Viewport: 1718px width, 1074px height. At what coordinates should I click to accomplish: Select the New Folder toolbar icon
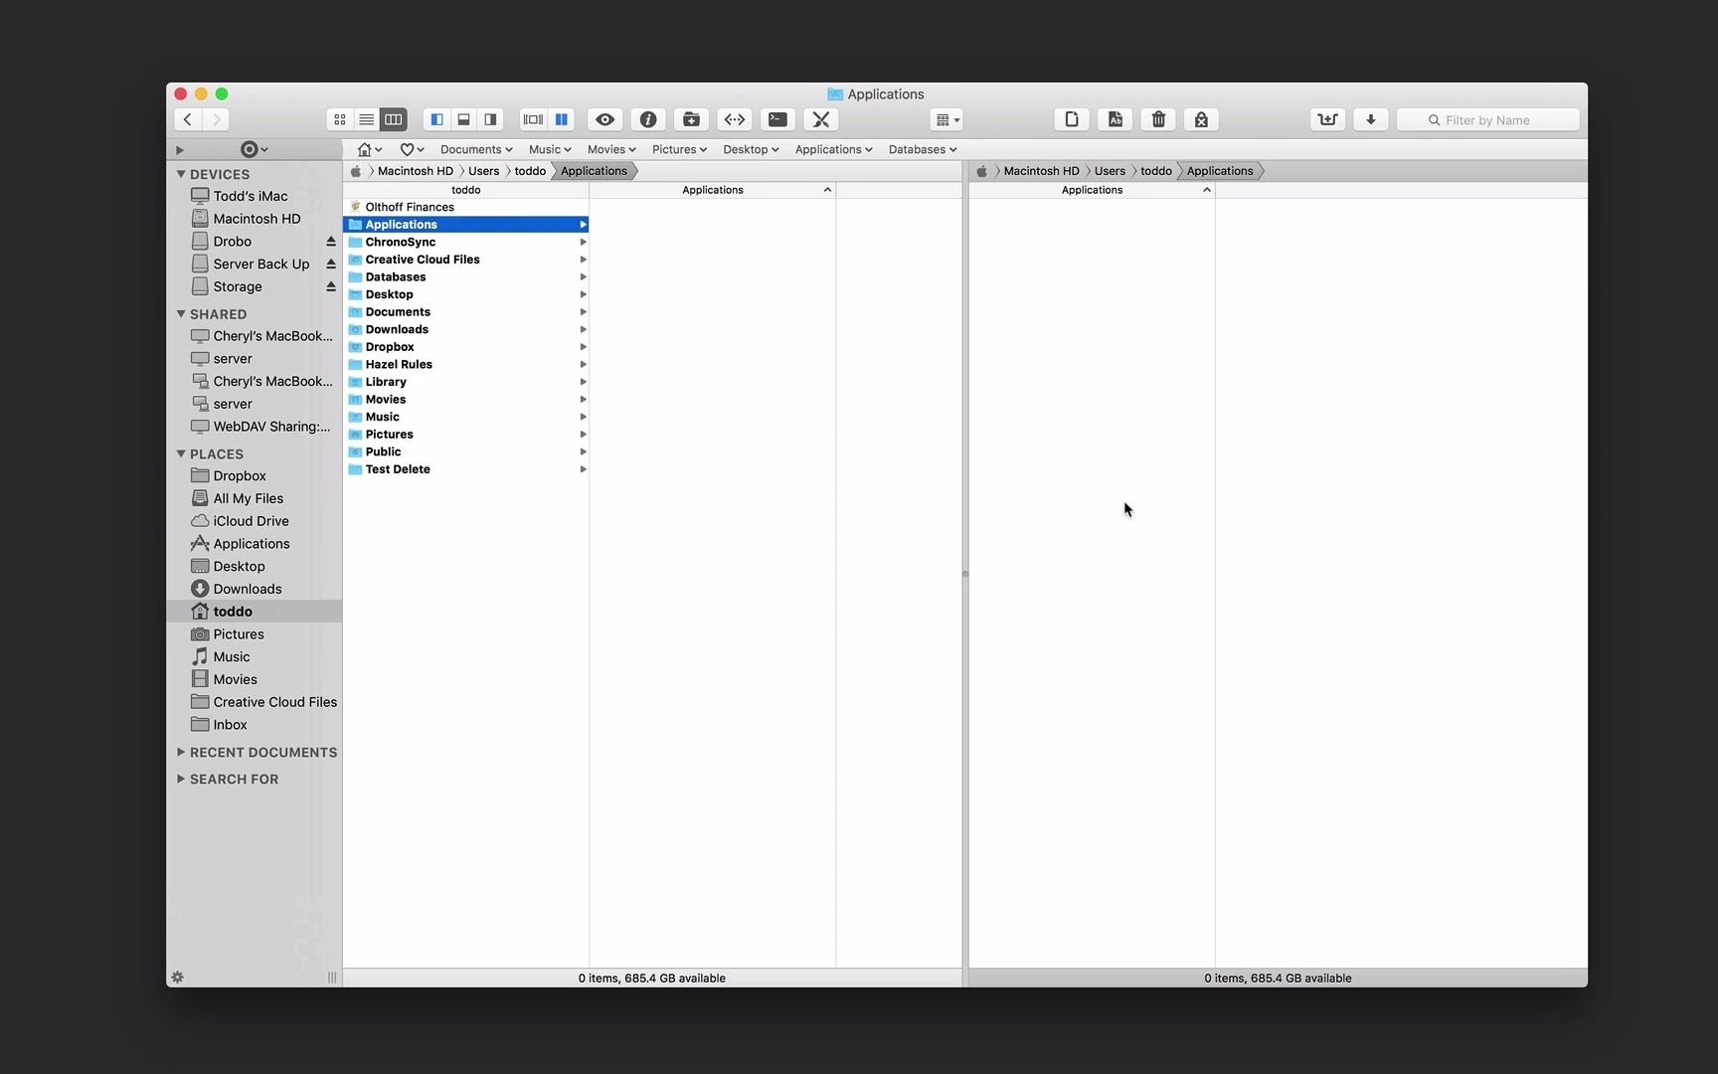pyautogui.click(x=691, y=119)
